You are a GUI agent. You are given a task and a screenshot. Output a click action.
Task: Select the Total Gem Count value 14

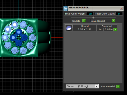click(119, 14)
